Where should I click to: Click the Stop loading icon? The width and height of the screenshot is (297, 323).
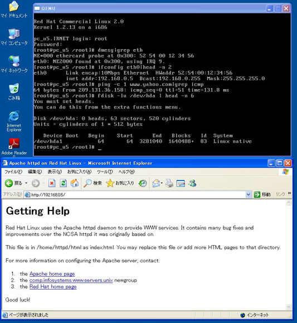[x=52, y=183]
